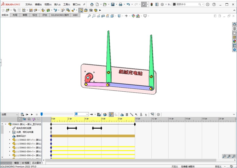237x168 pixels.
Task: Open the study type dropdown 动画
Action: click(9, 114)
